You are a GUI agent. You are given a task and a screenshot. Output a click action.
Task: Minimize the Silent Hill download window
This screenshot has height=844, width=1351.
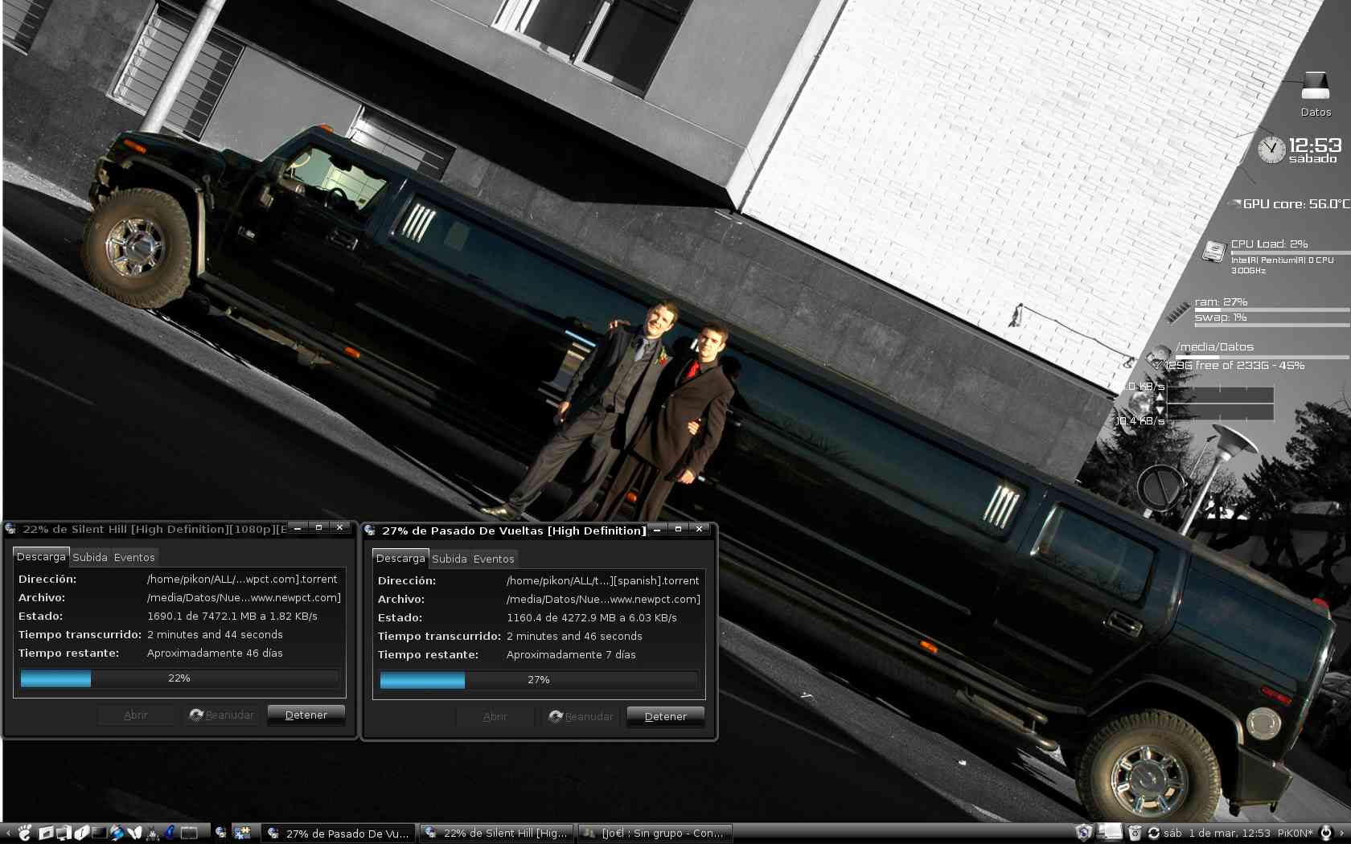tap(298, 528)
